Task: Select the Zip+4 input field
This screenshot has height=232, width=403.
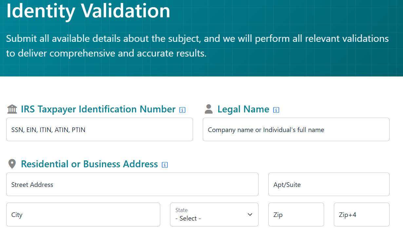Action: click(x=361, y=215)
